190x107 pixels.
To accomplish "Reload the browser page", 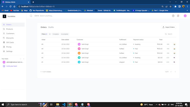I will [x=10, y=6].
